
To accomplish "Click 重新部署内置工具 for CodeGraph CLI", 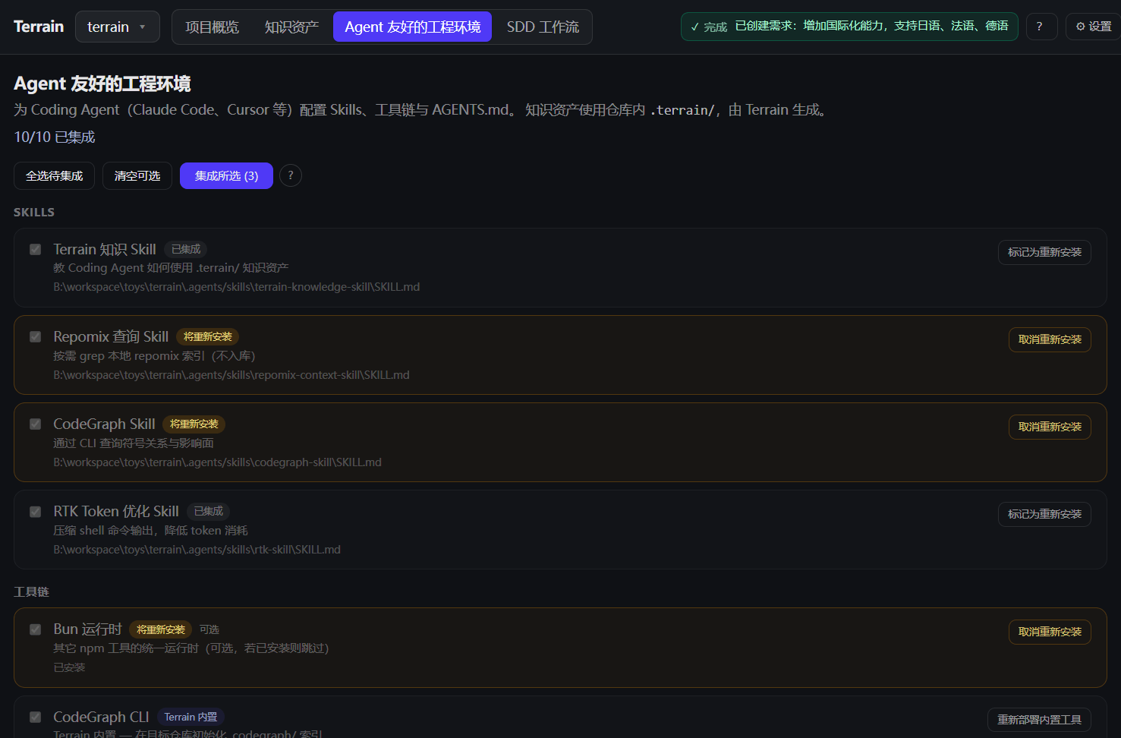I will tap(1039, 720).
